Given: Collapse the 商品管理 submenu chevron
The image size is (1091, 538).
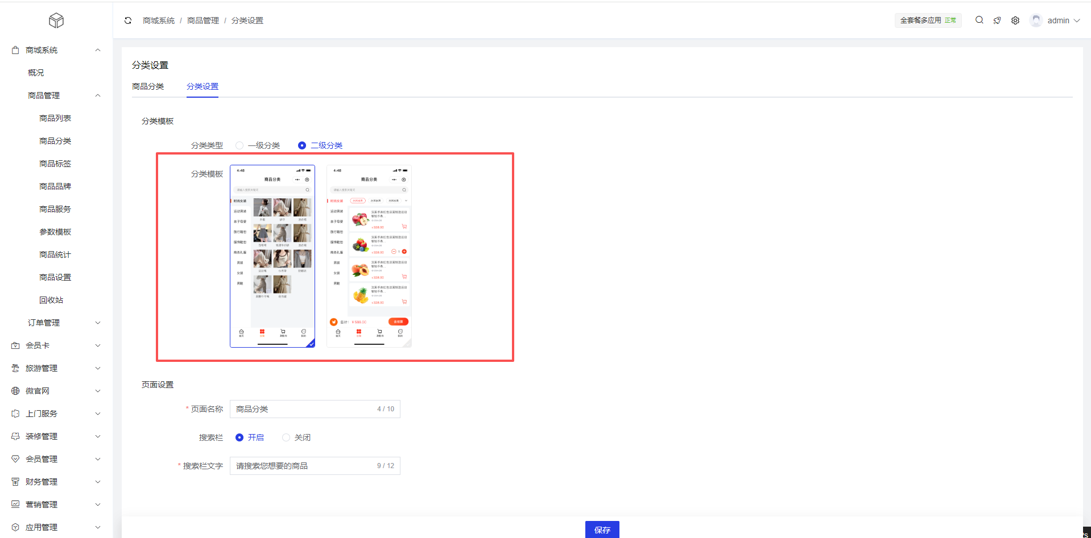Looking at the screenshot, I should click(x=98, y=95).
